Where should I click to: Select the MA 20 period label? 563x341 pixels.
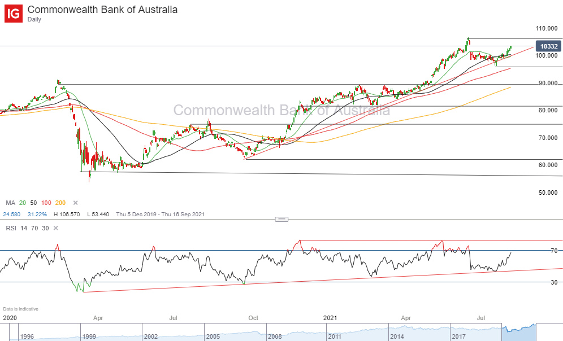[22, 203]
